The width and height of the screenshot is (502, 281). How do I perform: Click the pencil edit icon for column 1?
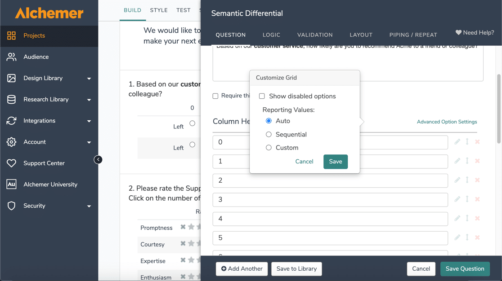[457, 161]
